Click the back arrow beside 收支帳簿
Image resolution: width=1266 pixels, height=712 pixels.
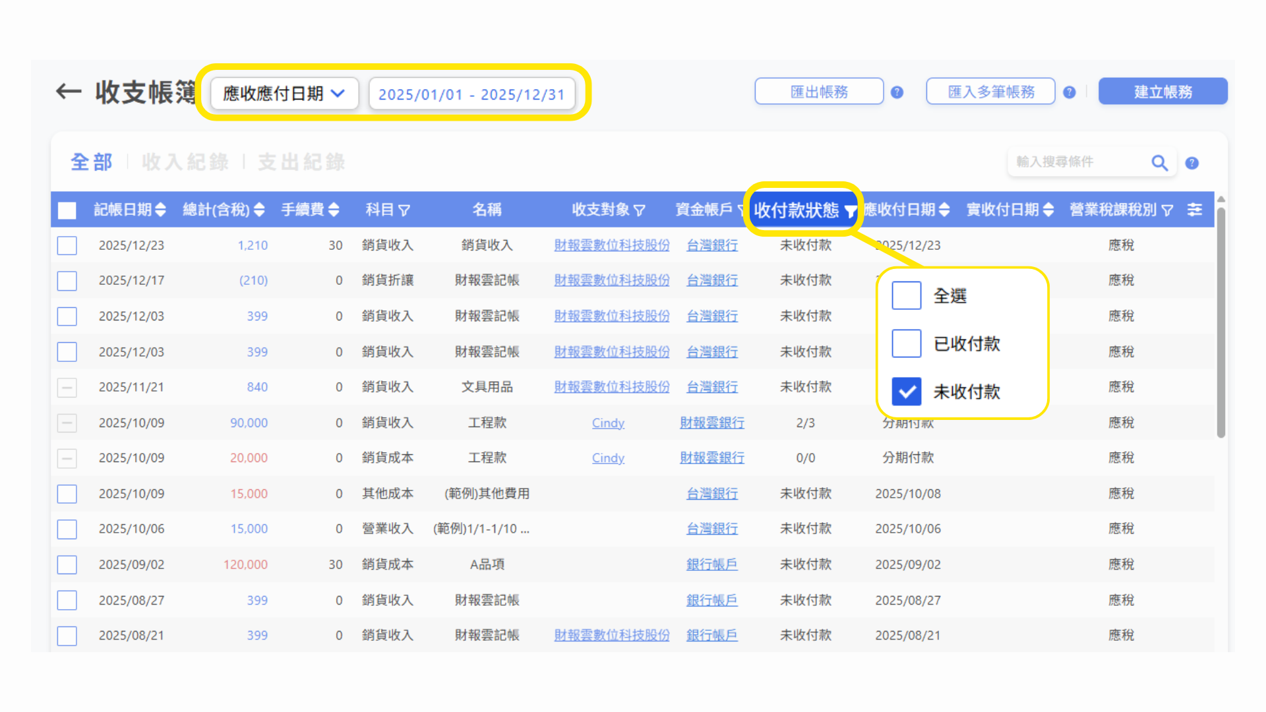point(68,92)
